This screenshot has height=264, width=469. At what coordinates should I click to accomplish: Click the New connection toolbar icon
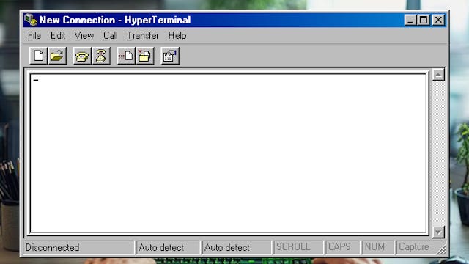tap(39, 56)
